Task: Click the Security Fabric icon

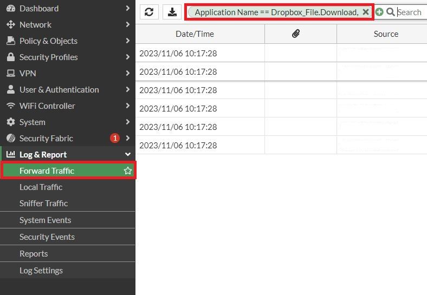Action: (11, 138)
